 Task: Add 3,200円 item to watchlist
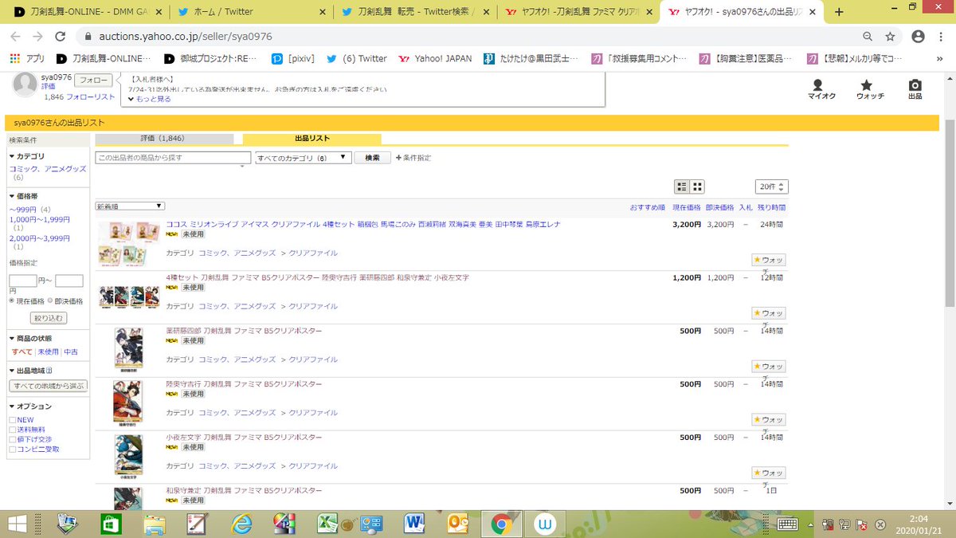(769, 260)
